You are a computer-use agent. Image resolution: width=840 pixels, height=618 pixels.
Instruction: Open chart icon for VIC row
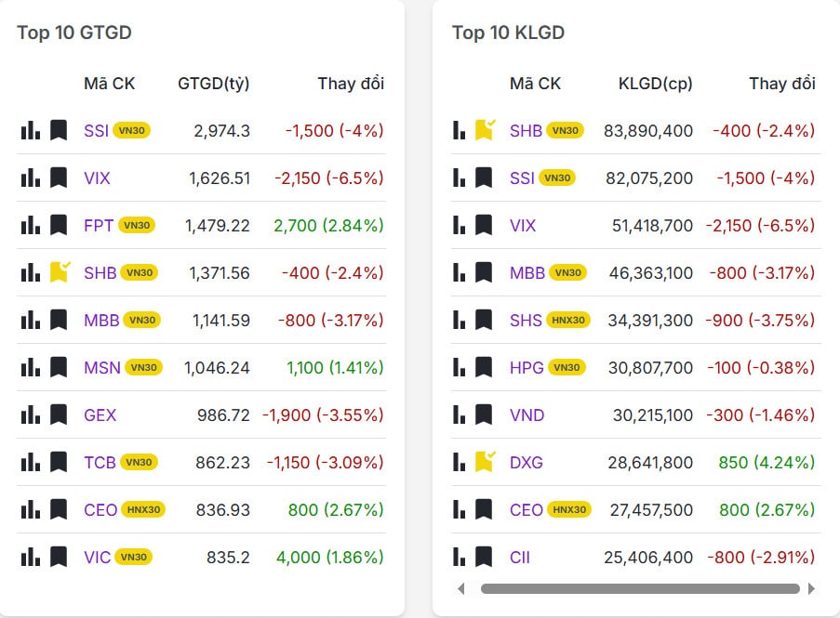coord(30,558)
